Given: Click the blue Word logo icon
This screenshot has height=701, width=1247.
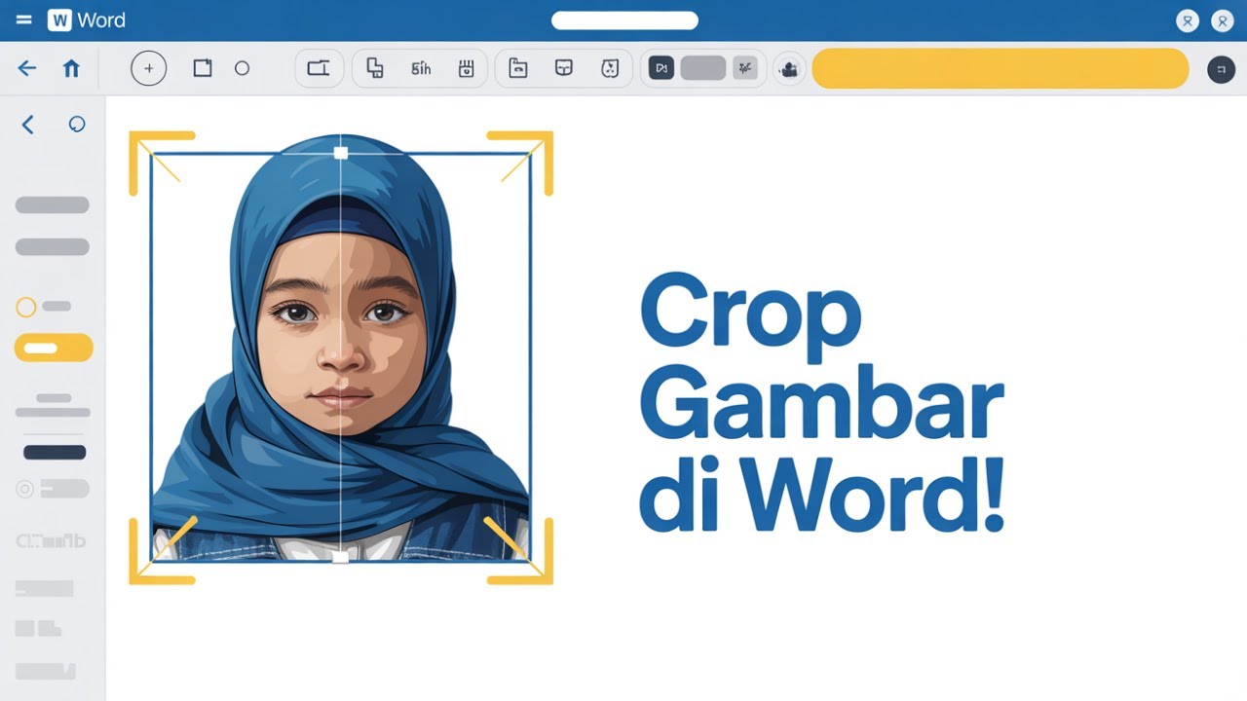Looking at the screenshot, I should [x=59, y=19].
